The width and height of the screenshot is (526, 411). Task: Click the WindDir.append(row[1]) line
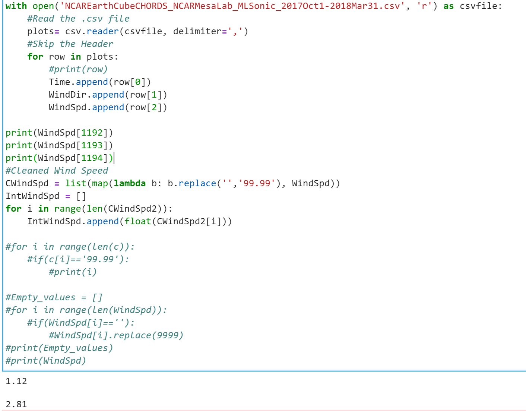[108, 95]
